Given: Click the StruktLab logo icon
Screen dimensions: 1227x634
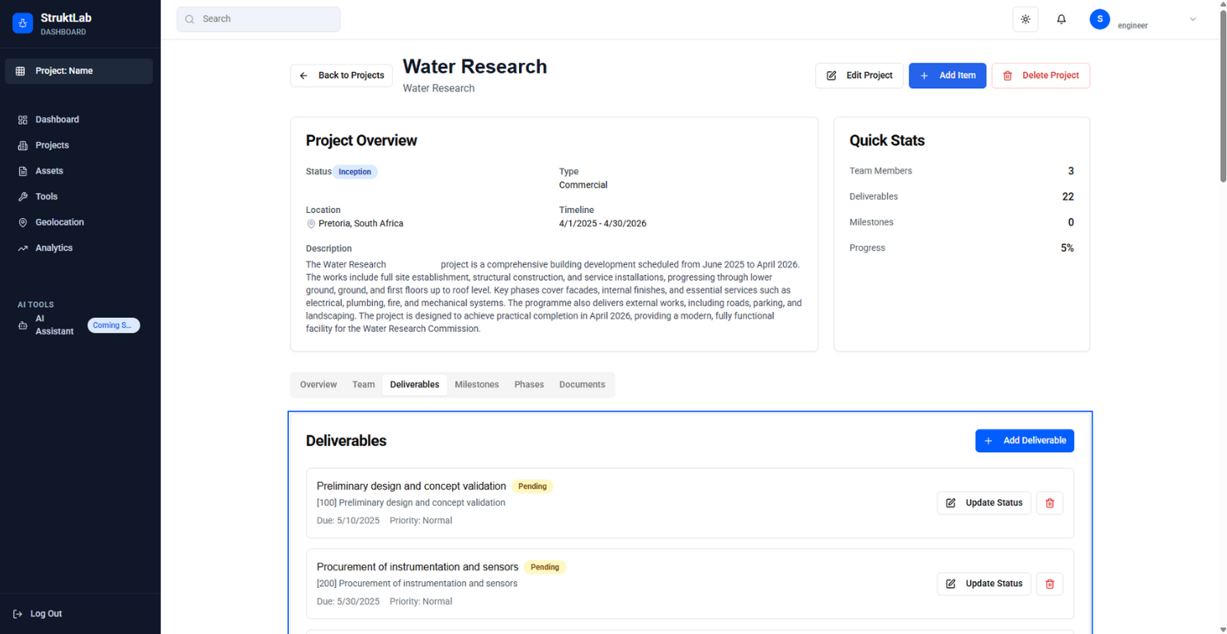Looking at the screenshot, I should tap(21, 22).
